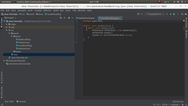Open the network status icon
Image resolution: width=188 pixels, height=106 pixels.
(174, 2)
